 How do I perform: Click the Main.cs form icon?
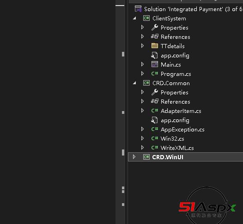coord(154,64)
